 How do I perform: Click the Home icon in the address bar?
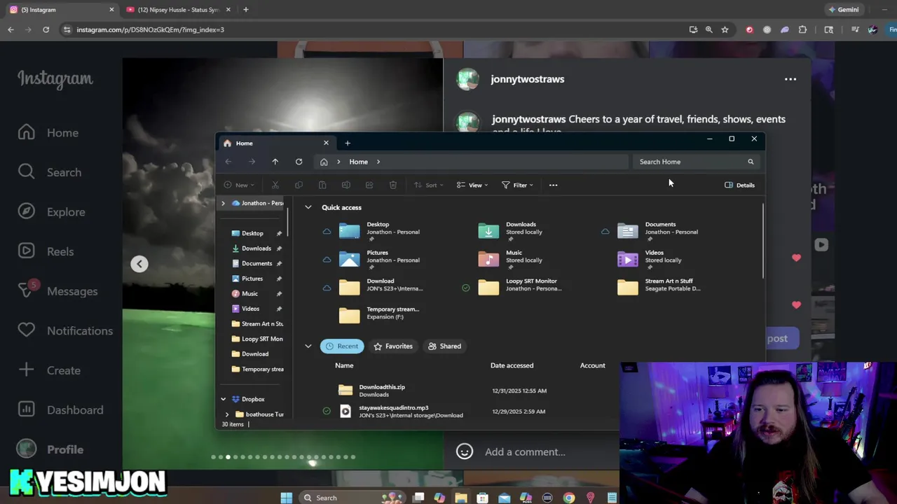pyautogui.click(x=324, y=162)
